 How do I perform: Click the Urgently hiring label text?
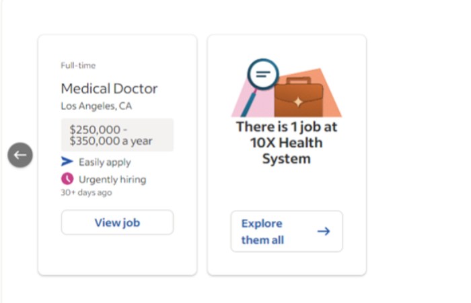pyautogui.click(x=112, y=179)
